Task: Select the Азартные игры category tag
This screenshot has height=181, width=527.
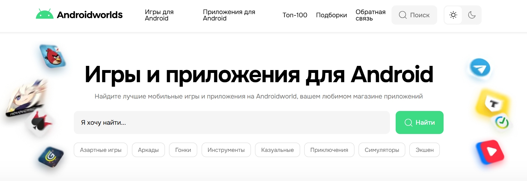Action: point(101,150)
